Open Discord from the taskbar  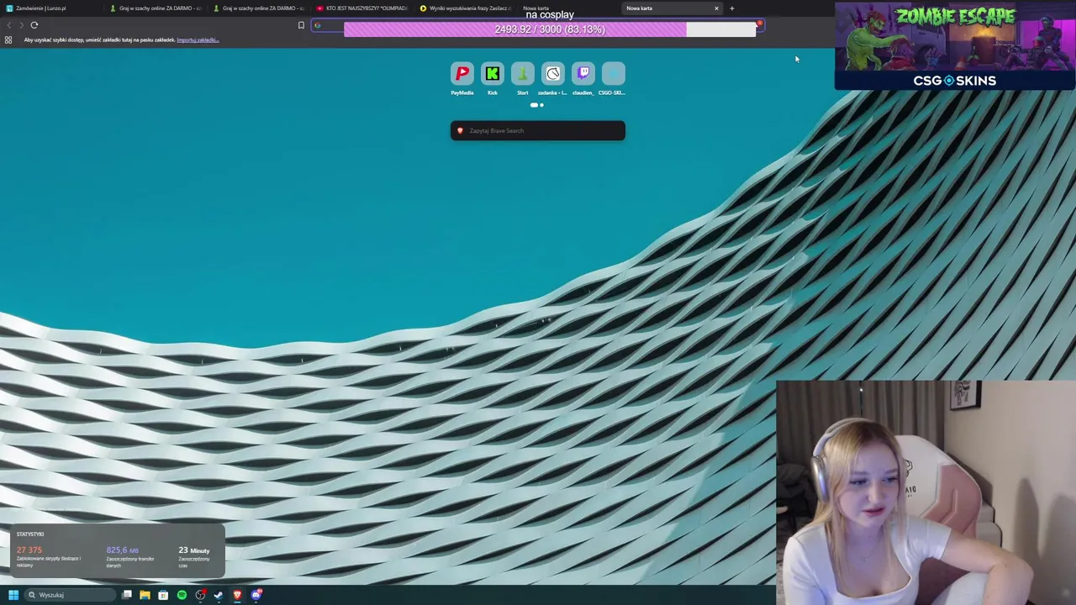coord(256,595)
